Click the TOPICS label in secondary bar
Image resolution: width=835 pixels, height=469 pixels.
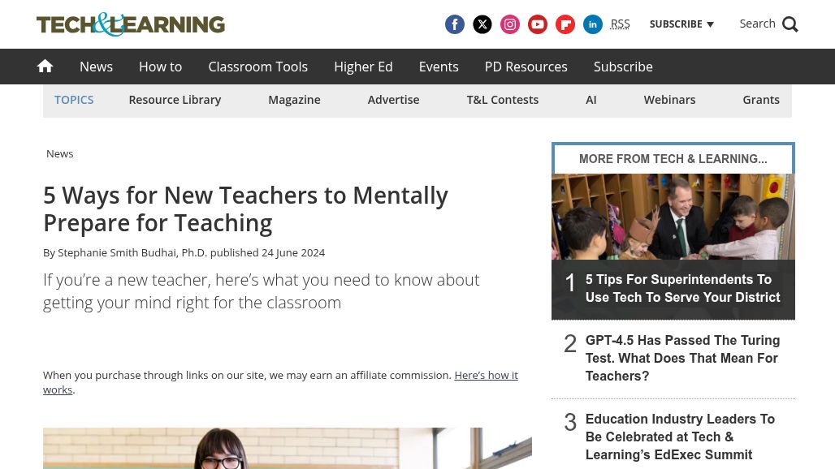pyautogui.click(x=74, y=100)
